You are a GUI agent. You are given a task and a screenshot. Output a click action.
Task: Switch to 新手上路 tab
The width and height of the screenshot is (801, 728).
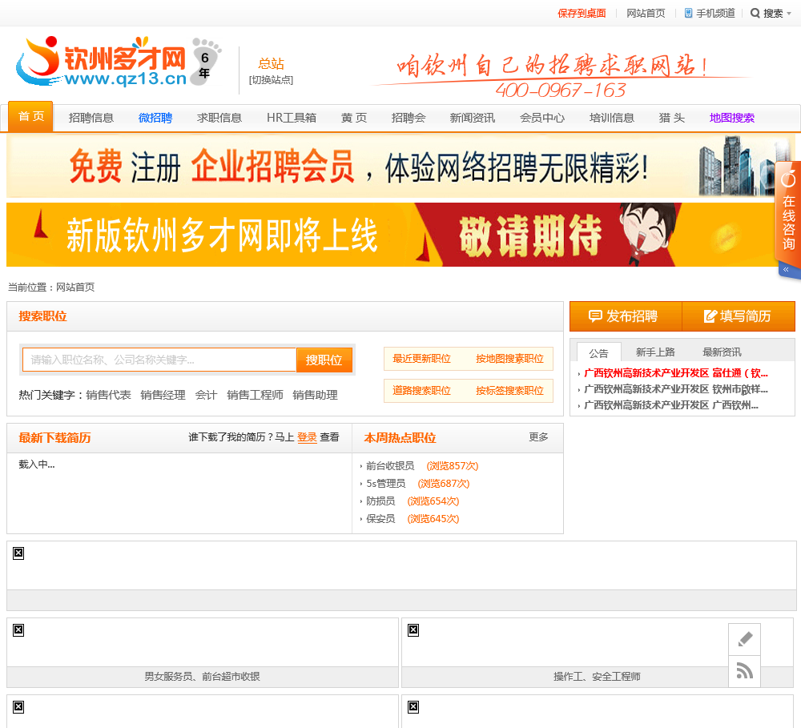655,352
